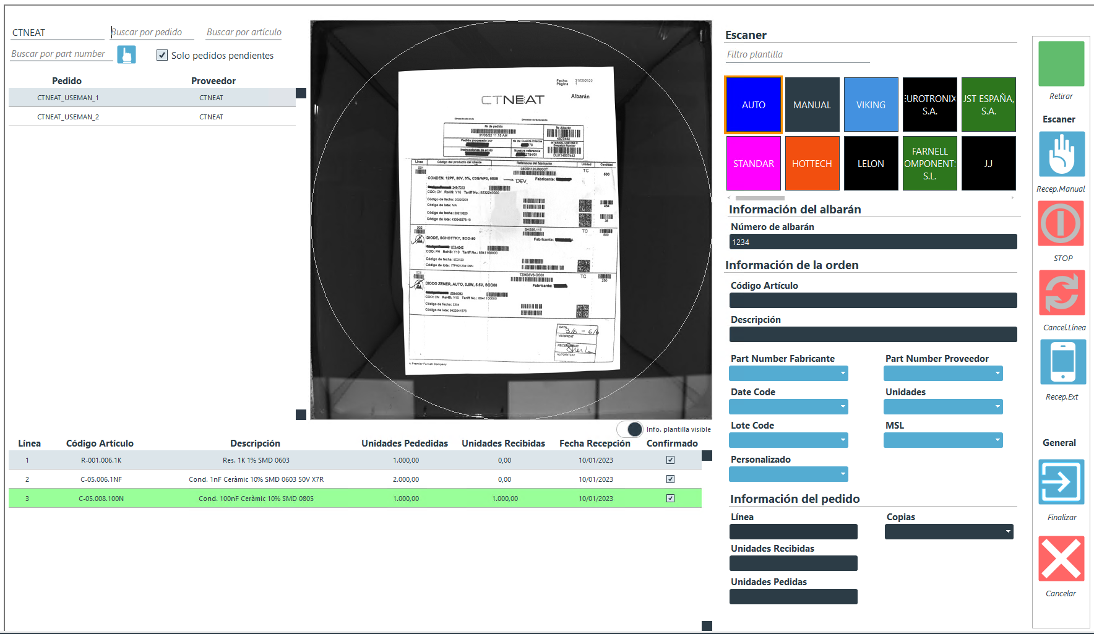Toggle Info. plantilla visible switch

pos(630,429)
